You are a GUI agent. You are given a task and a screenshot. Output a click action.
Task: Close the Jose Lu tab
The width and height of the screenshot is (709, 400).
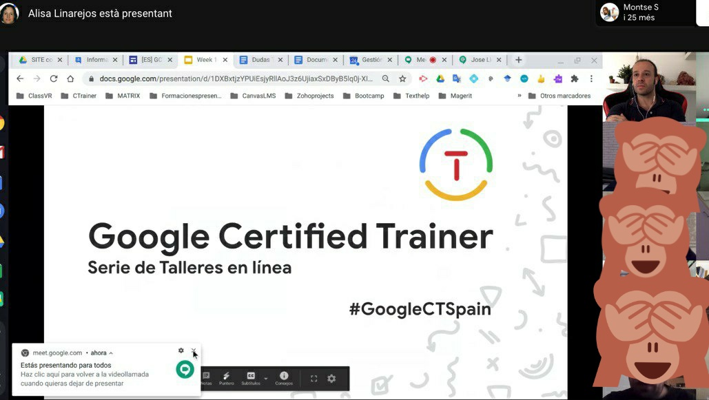pyautogui.click(x=499, y=60)
